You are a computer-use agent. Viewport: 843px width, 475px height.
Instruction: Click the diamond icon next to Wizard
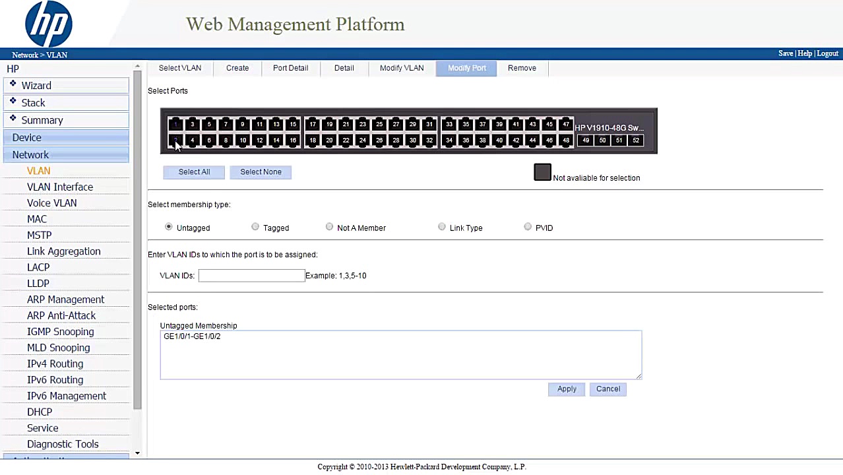(13, 84)
